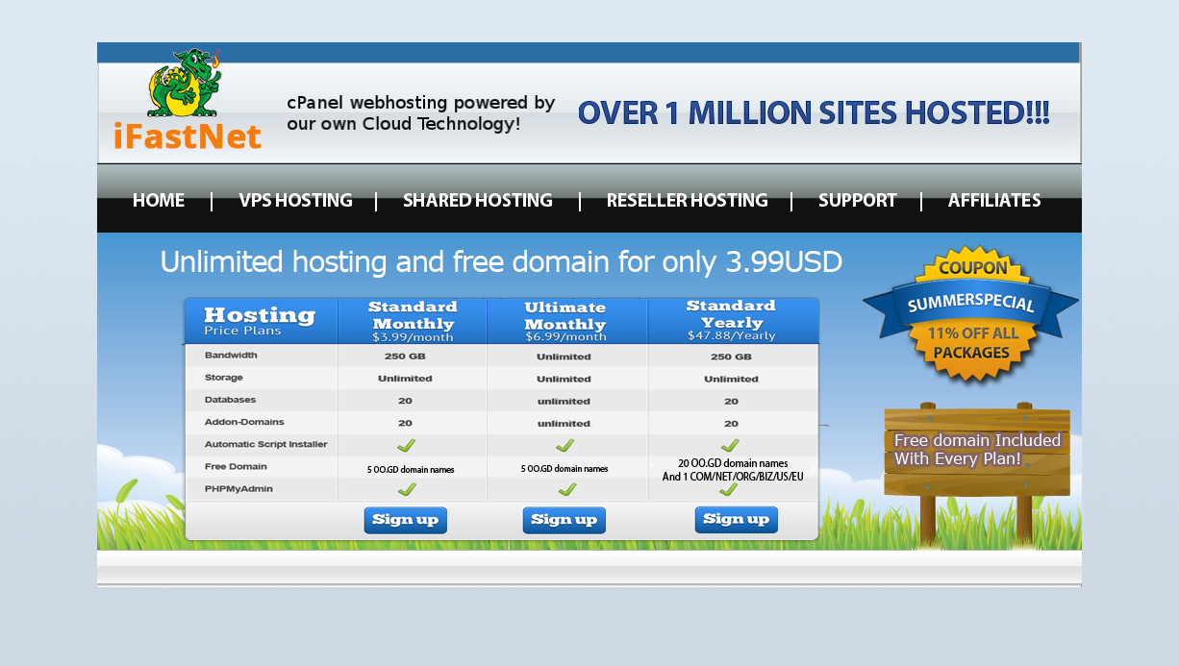
Task: Open SHARED HOSTING in navigation bar
Action: (x=477, y=201)
